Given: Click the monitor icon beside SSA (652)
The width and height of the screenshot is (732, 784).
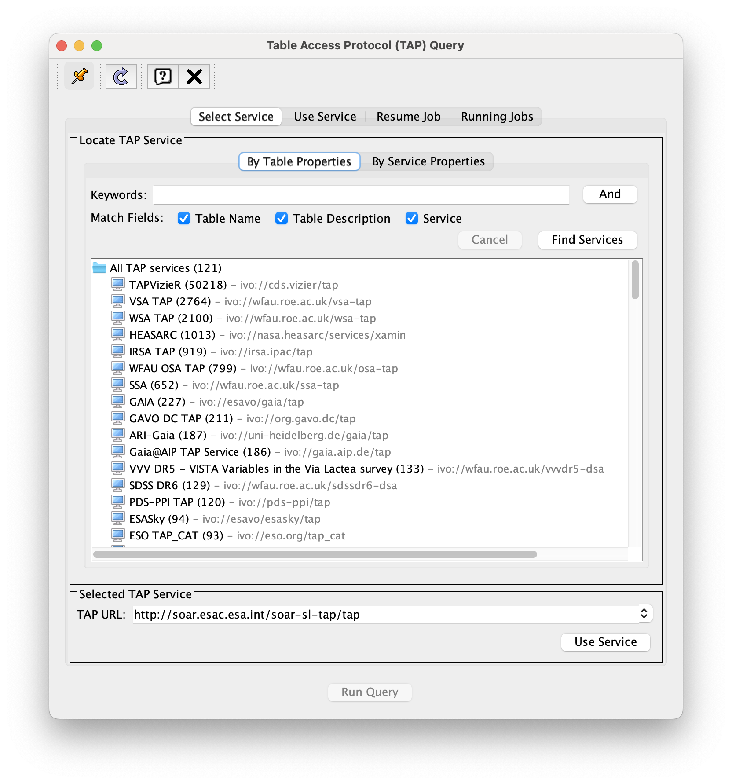Looking at the screenshot, I should (x=118, y=385).
